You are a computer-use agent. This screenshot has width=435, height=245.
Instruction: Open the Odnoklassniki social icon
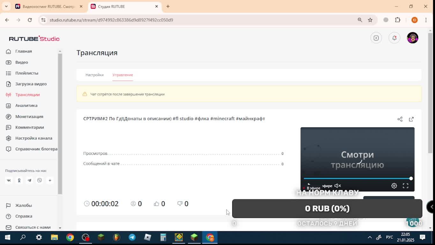(x=19, y=180)
